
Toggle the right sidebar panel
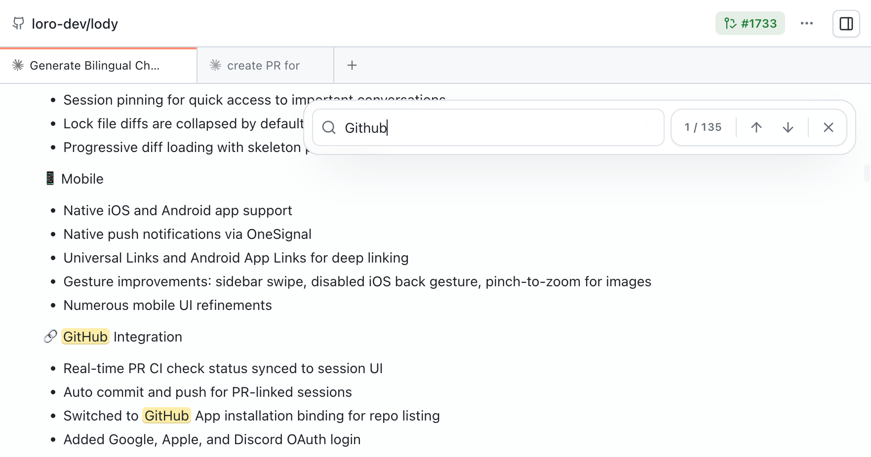846,24
